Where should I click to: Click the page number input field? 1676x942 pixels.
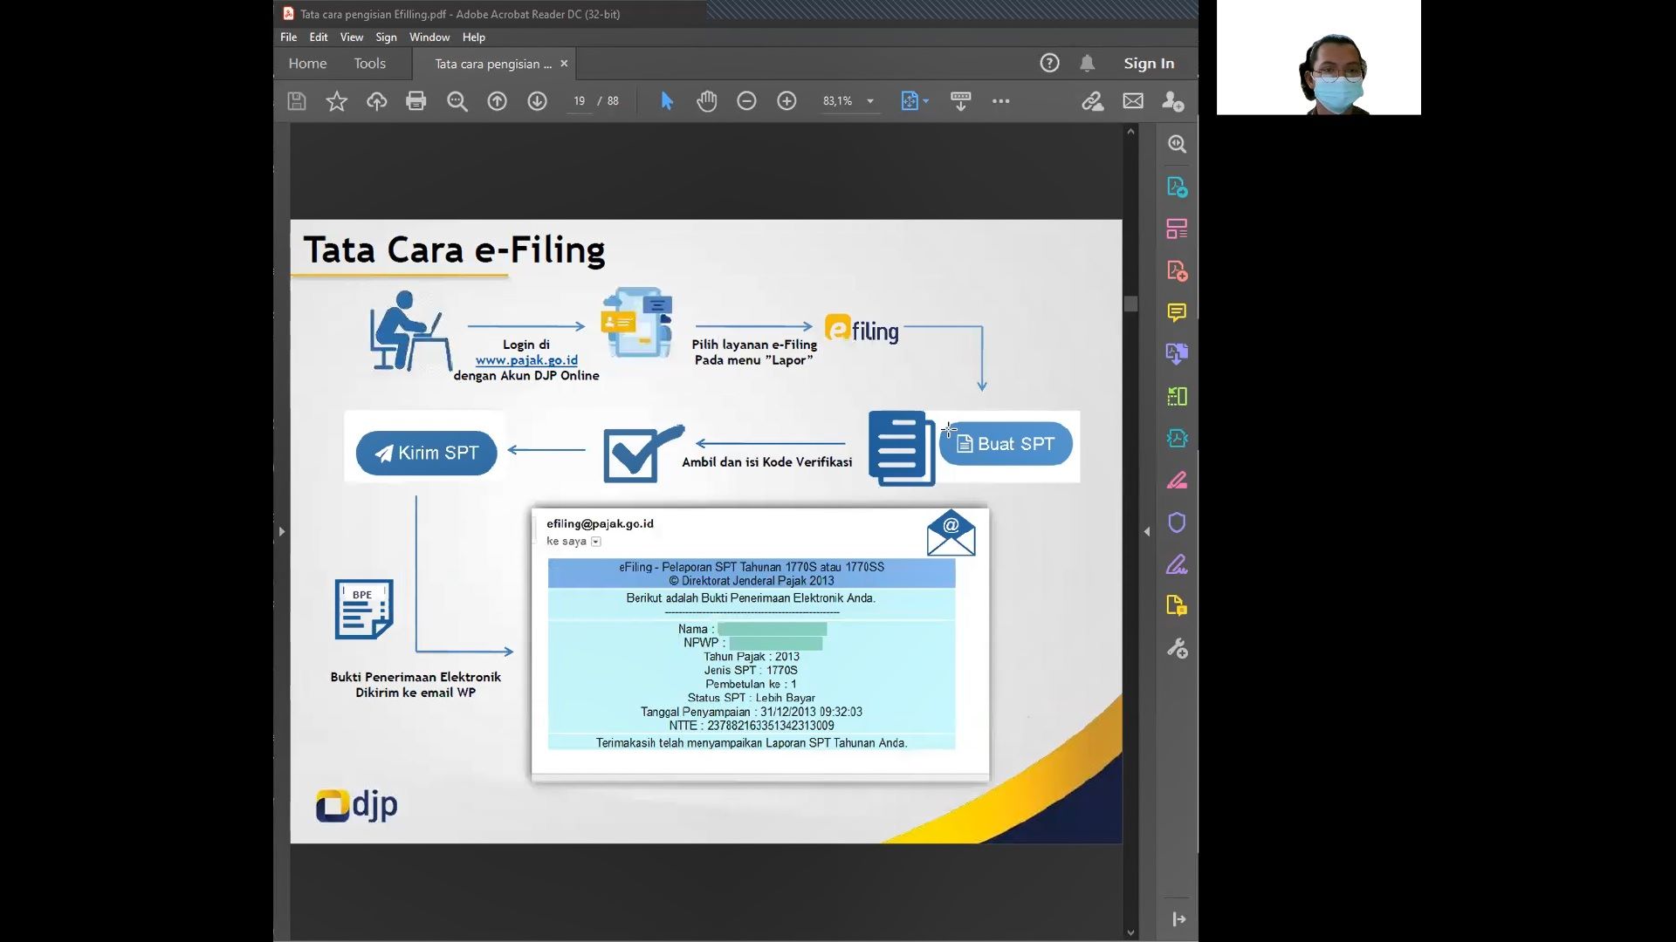pyautogui.click(x=579, y=101)
